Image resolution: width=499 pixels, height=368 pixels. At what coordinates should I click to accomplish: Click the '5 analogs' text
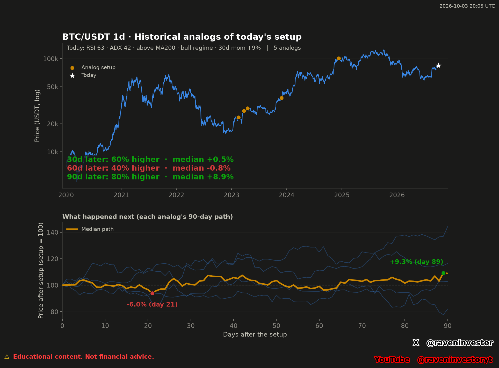[287, 48]
